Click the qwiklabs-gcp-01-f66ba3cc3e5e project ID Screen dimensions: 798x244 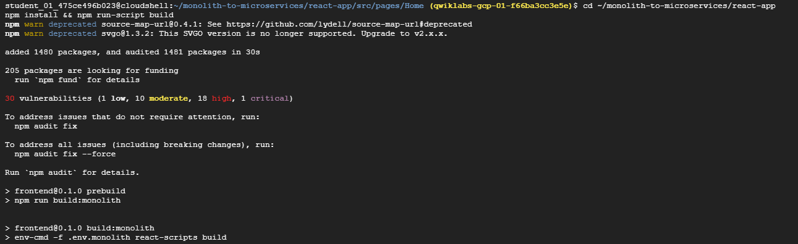point(504,6)
